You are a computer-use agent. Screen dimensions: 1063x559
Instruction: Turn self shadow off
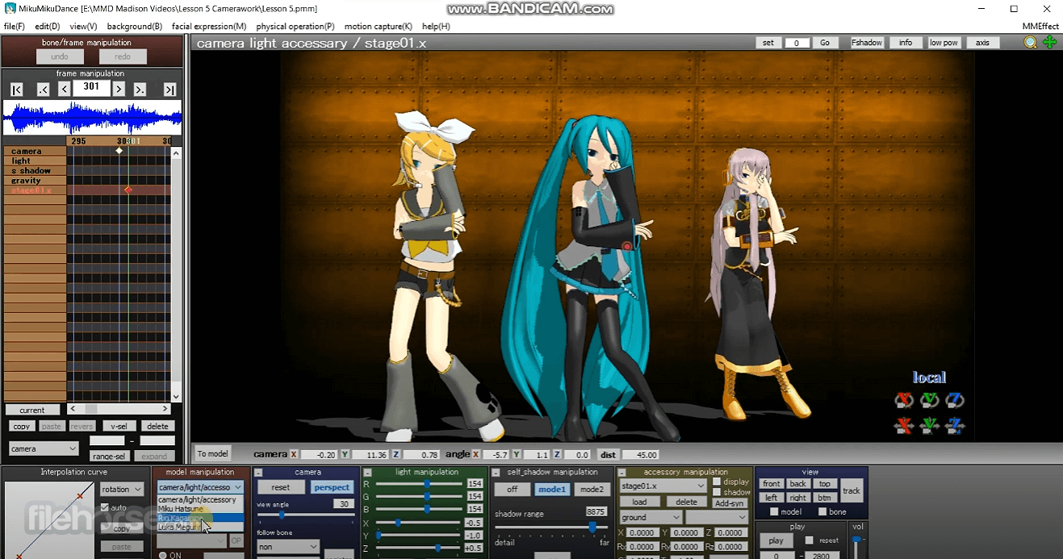[x=512, y=489]
